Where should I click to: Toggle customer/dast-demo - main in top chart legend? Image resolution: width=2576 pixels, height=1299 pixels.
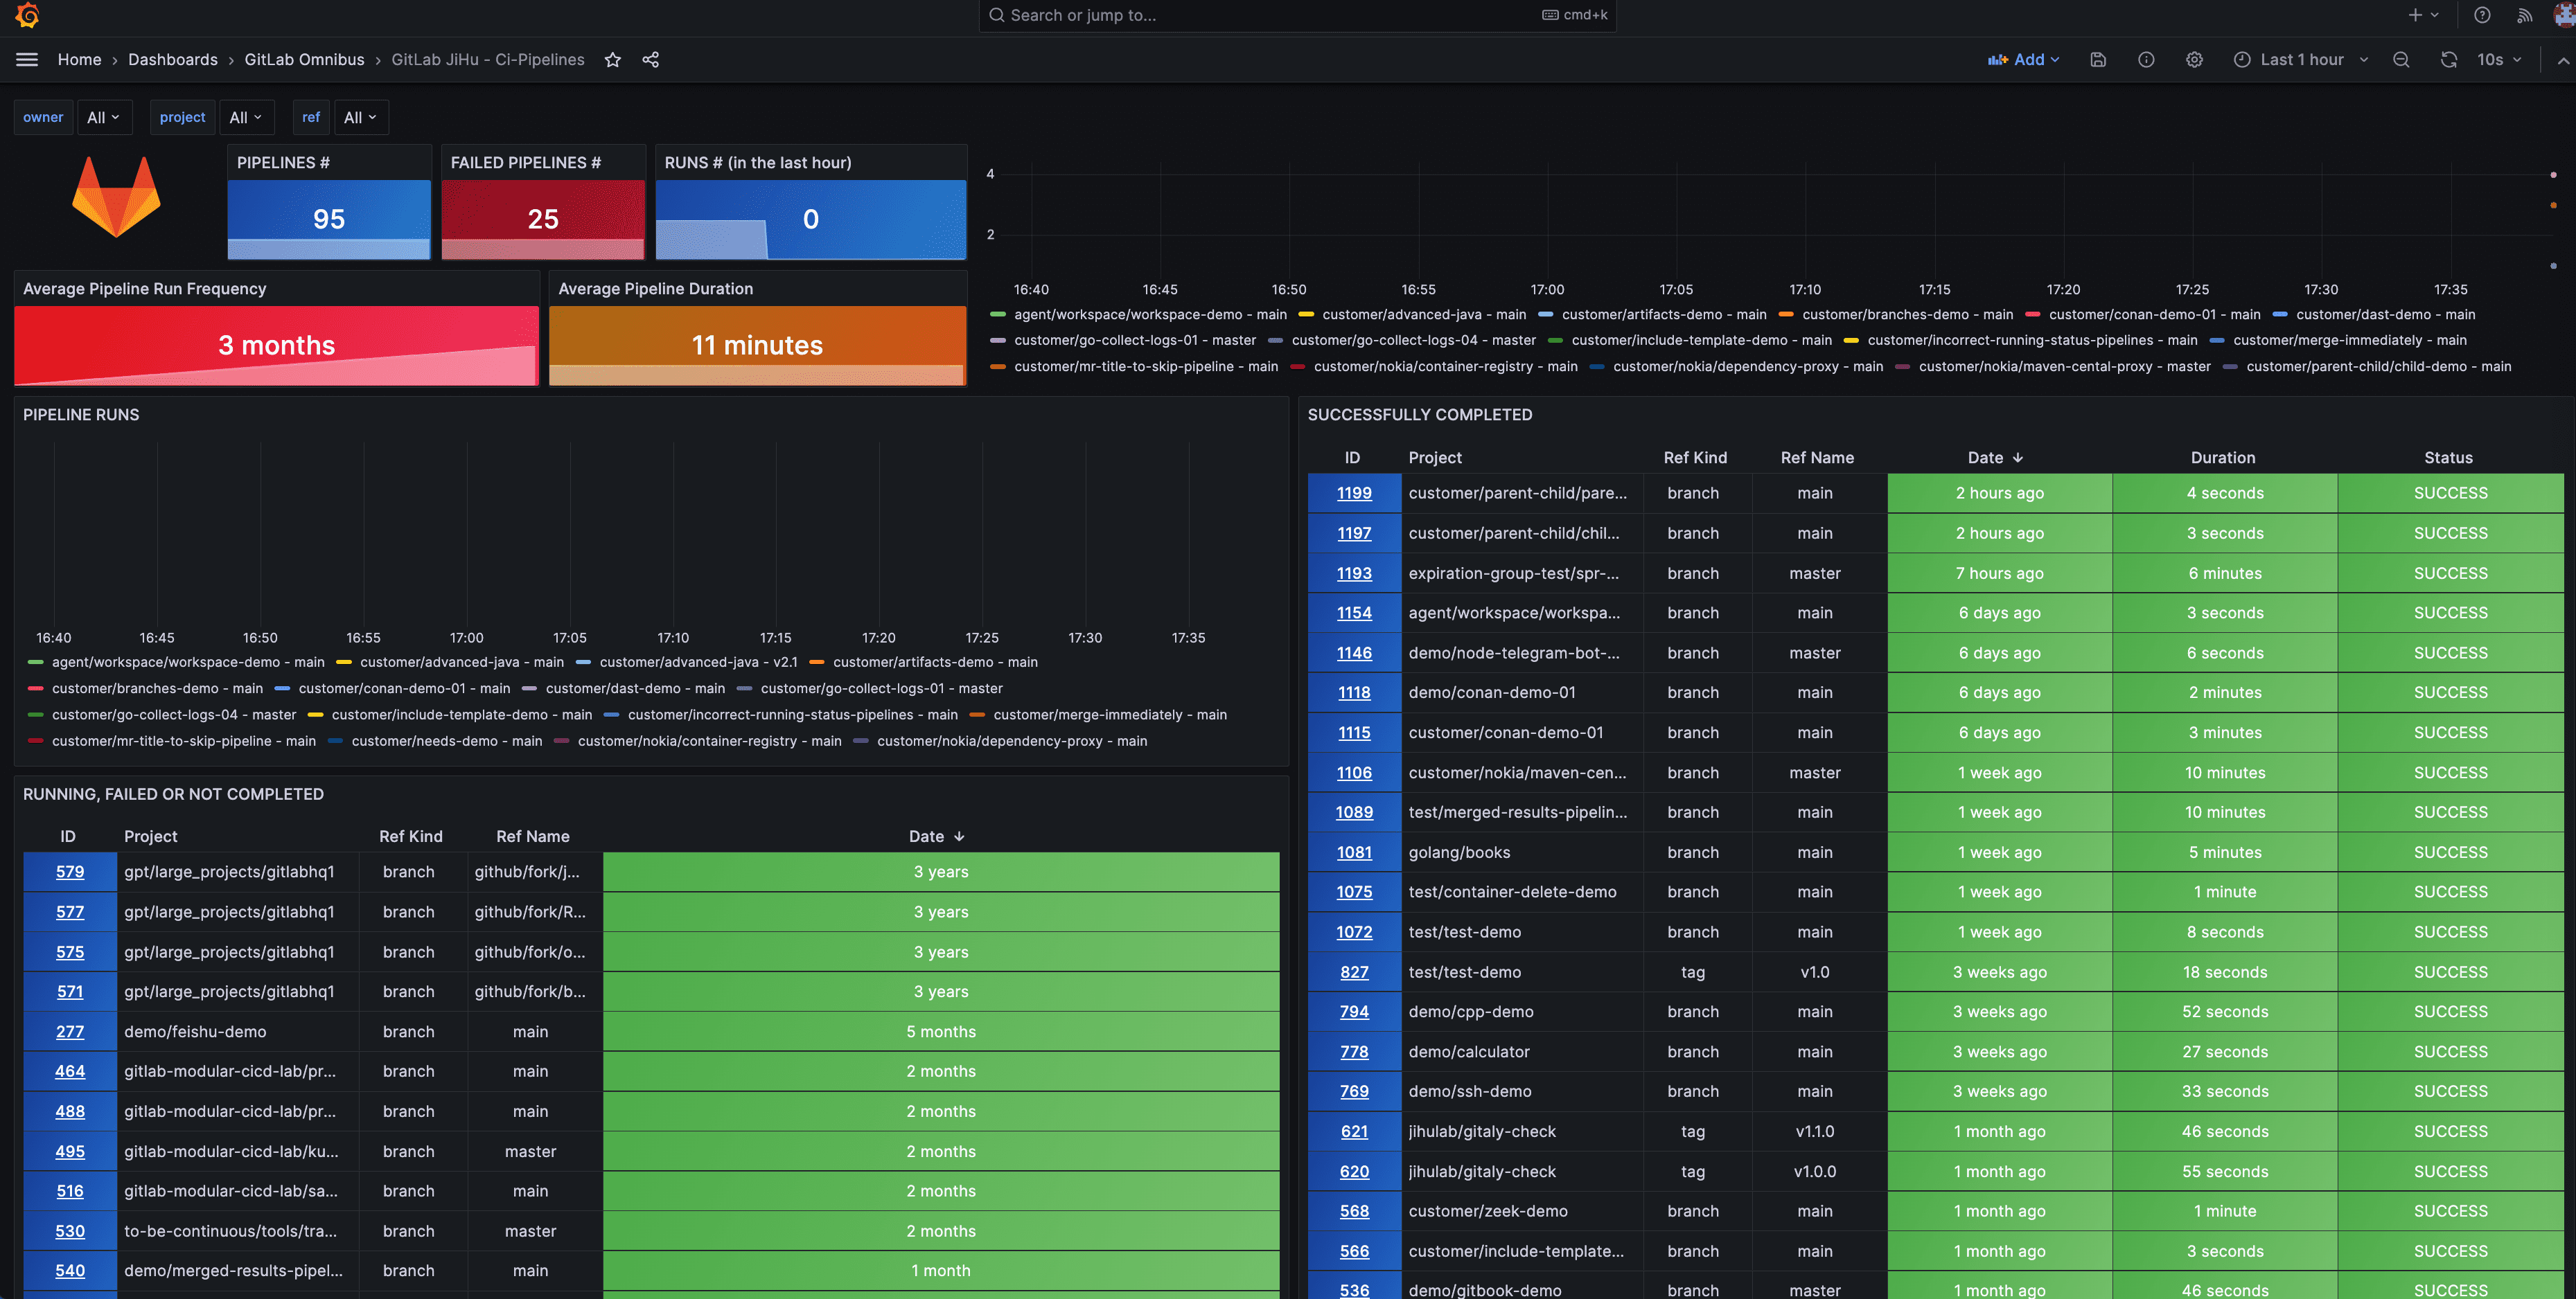click(2385, 315)
